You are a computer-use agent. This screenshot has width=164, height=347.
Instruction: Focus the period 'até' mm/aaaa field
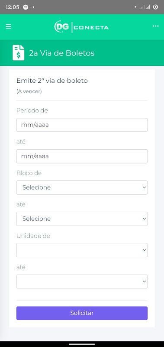pos(82,156)
